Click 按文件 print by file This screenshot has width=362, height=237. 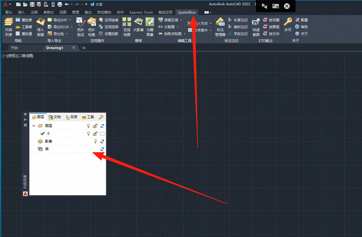[x=271, y=33]
